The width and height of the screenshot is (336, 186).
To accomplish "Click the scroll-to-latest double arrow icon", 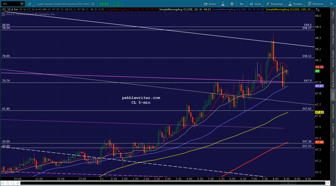I will tap(328, 183).
